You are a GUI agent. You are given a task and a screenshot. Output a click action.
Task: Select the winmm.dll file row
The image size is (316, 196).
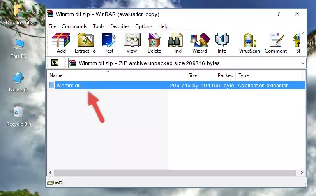pos(177,85)
